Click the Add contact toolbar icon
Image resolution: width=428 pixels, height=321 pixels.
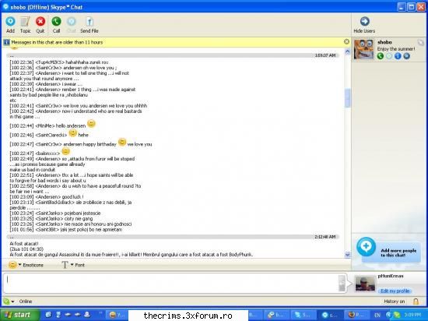pyautogui.click(x=10, y=21)
